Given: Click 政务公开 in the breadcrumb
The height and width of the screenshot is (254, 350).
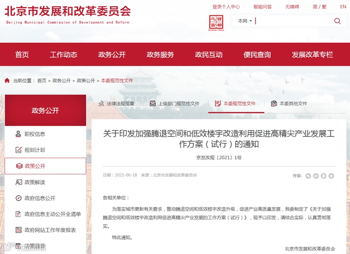Looking at the screenshot, I should click(x=61, y=80).
